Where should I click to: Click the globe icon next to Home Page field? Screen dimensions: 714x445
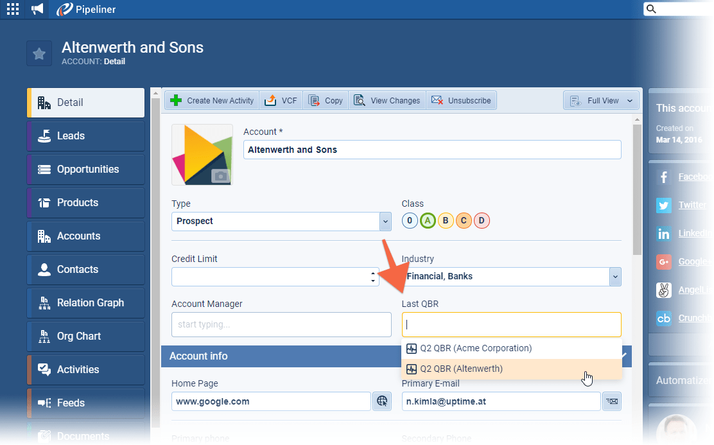(382, 401)
